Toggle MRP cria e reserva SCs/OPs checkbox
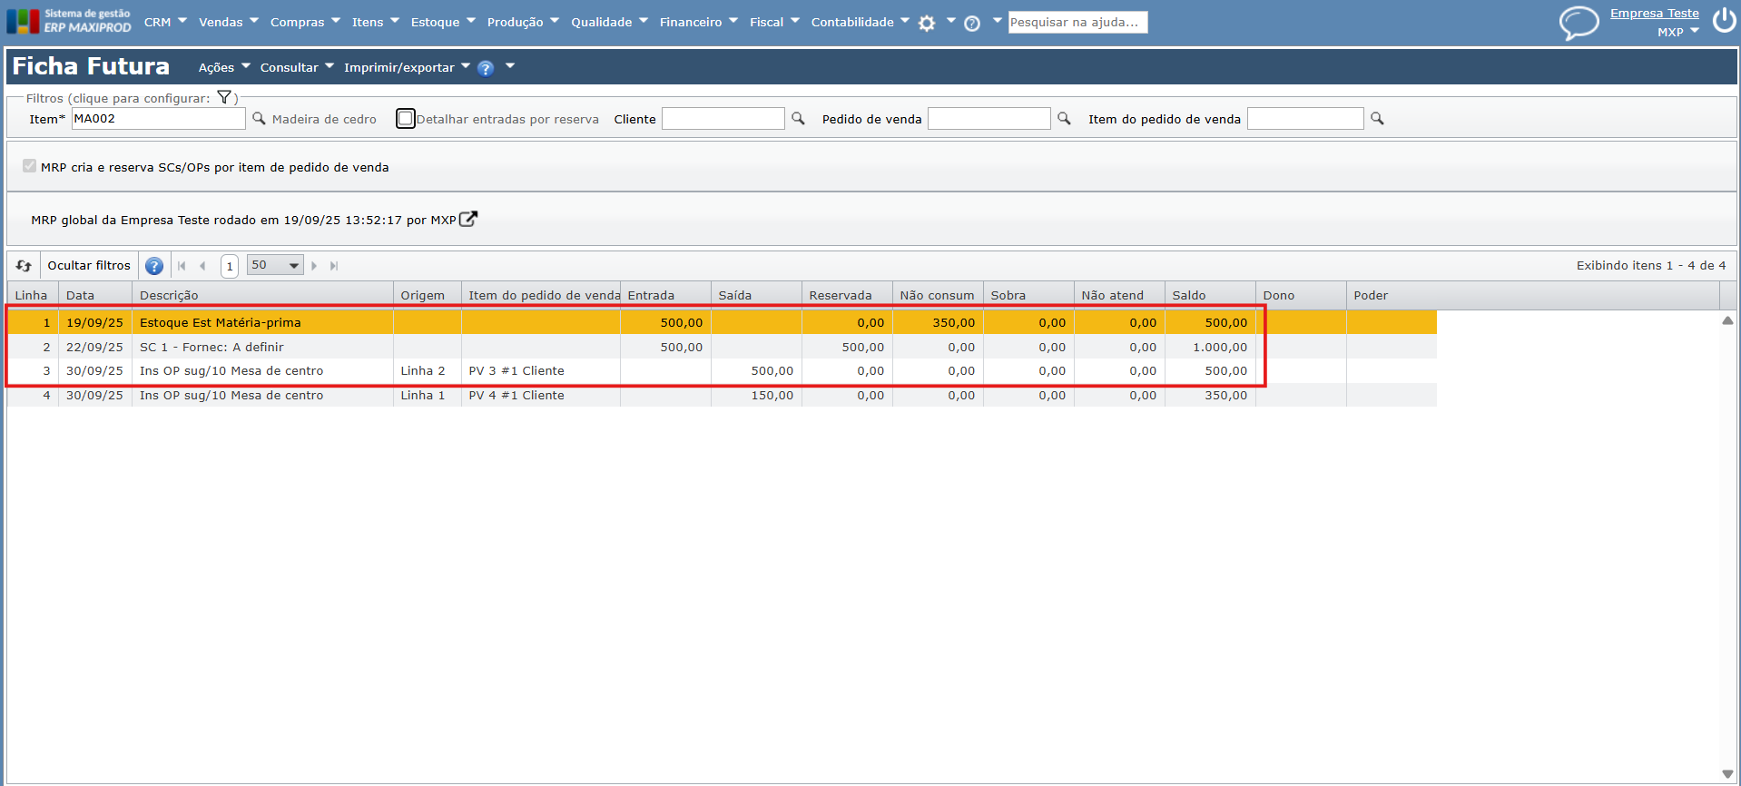Image resolution: width=1741 pixels, height=786 pixels. coord(30,166)
